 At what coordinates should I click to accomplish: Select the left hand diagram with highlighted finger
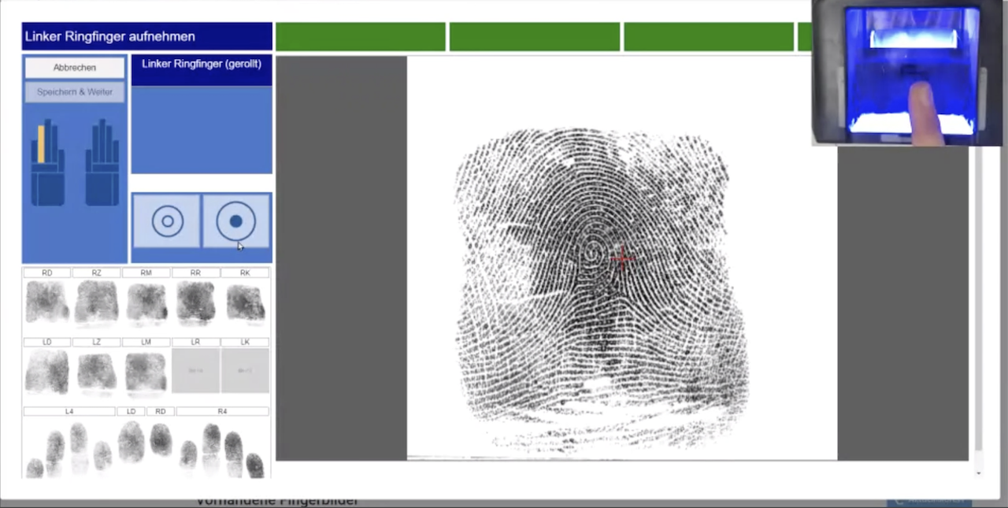coord(48,162)
